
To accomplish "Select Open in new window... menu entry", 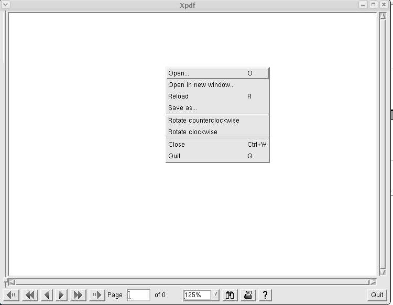I will [x=217, y=85].
